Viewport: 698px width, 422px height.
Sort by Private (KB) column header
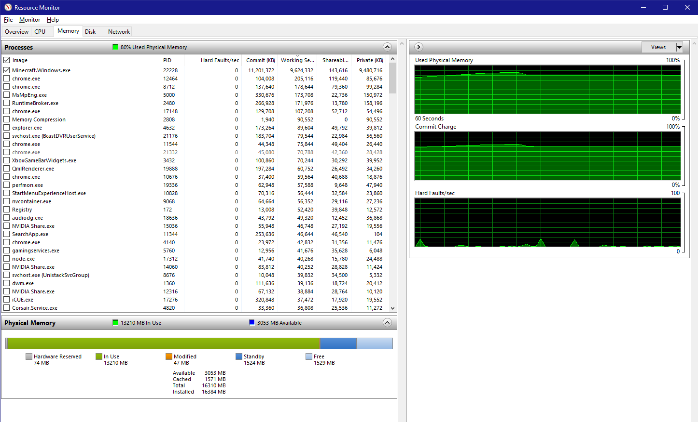click(x=369, y=60)
